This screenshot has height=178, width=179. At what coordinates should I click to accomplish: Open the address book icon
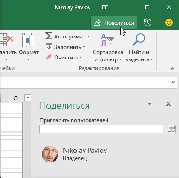(x=172, y=129)
